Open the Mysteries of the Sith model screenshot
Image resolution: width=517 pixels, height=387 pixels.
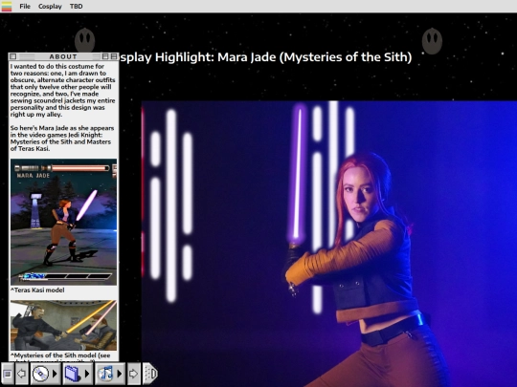63,325
